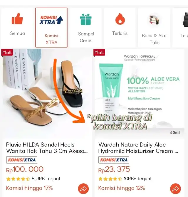View the sandal heels product photo
188x197 pixels.
pos(47,94)
